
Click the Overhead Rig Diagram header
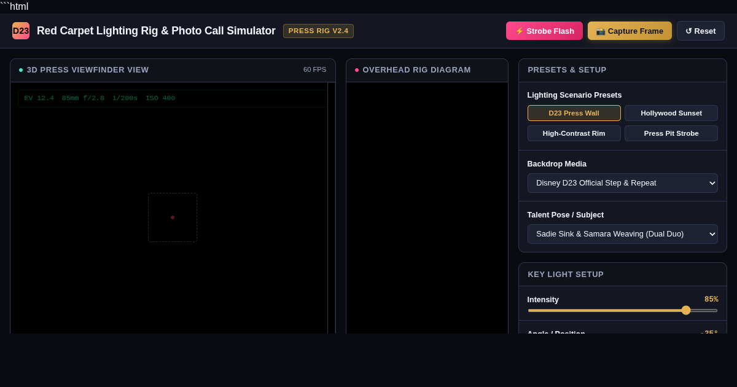click(x=427, y=70)
